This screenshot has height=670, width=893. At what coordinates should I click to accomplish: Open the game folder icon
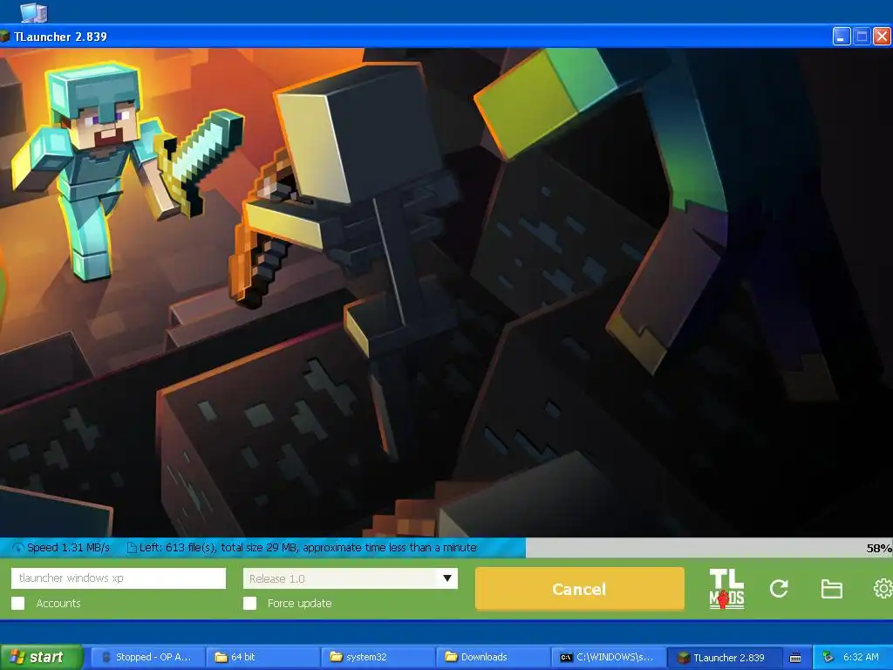[x=831, y=589]
